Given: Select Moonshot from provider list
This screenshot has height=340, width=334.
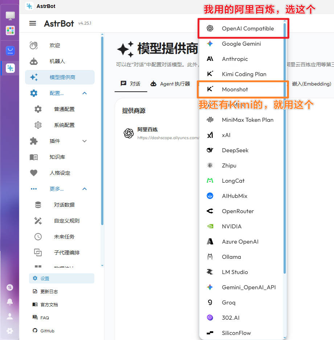Looking at the screenshot, I should (241, 89).
